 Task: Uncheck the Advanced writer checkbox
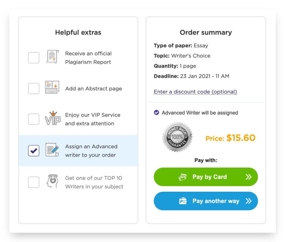(x=34, y=151)
